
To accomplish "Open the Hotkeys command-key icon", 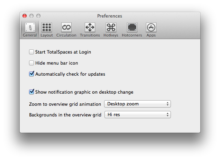I will pyautogui.click(x=111, y=28).
